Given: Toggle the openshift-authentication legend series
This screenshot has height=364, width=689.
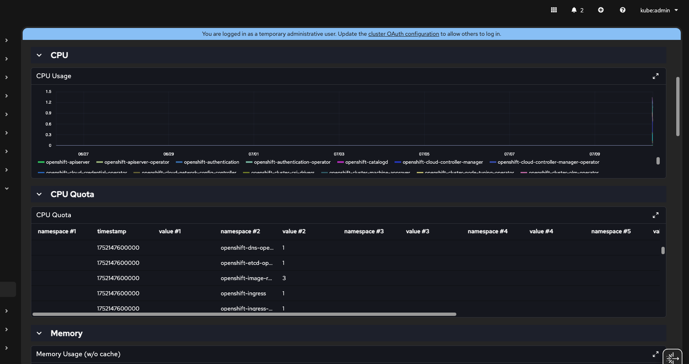Looking at the screenshot, I should coord(208,162).
